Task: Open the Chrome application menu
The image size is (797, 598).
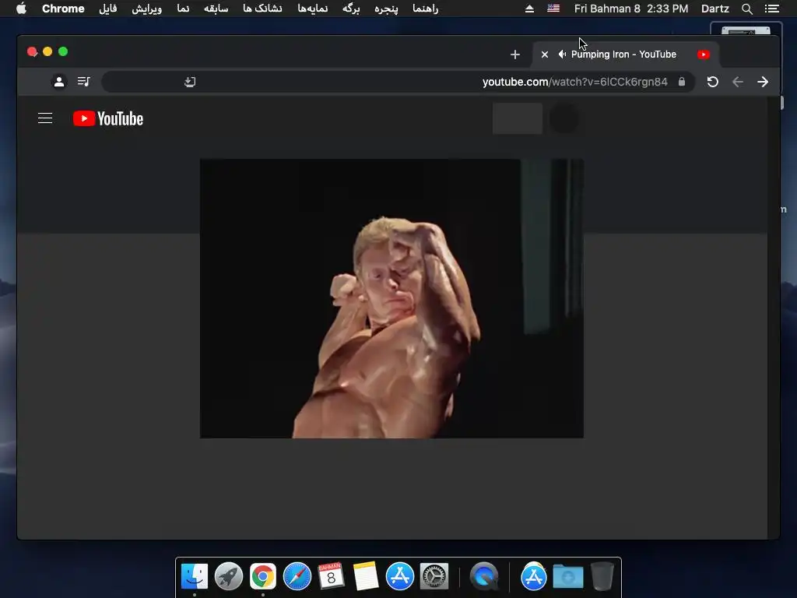Action: 63,9
